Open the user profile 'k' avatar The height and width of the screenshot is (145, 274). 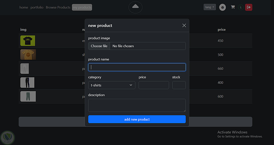[x=241, y=7]
